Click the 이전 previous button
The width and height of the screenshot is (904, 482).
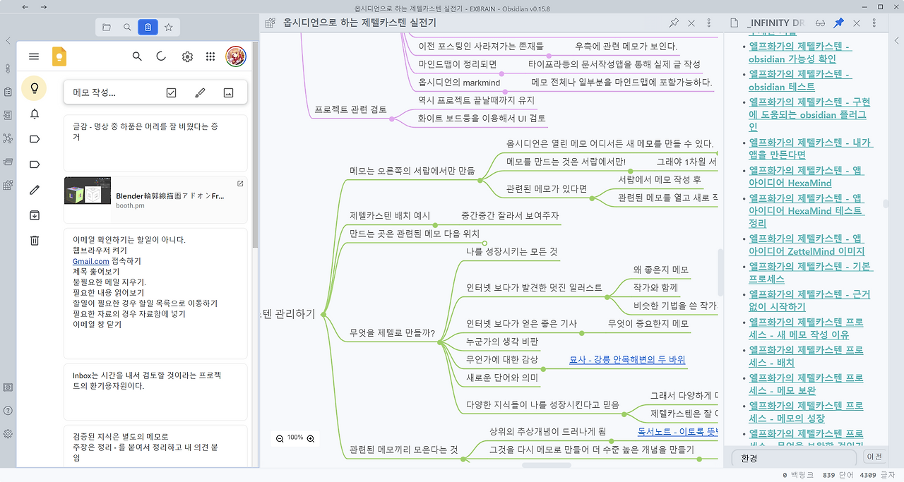[x=874, y=457]
